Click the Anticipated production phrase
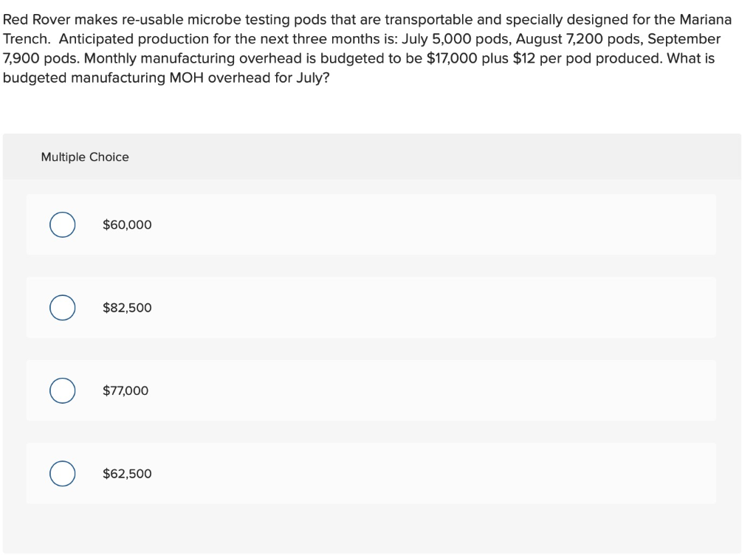Viewport: 756px width, 555px height. tap(133, 39)
